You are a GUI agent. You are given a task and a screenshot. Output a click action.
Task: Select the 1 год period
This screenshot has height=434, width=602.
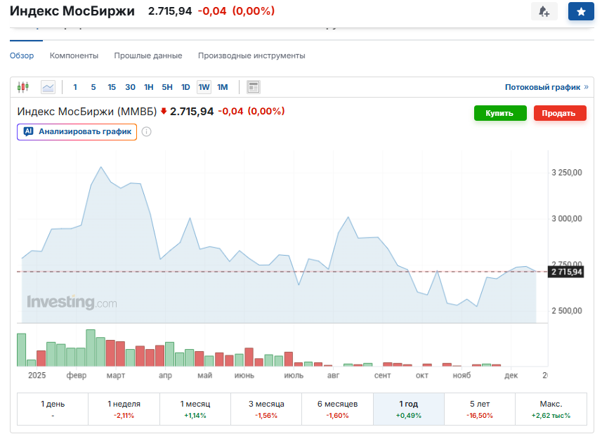tap(409, 409)
